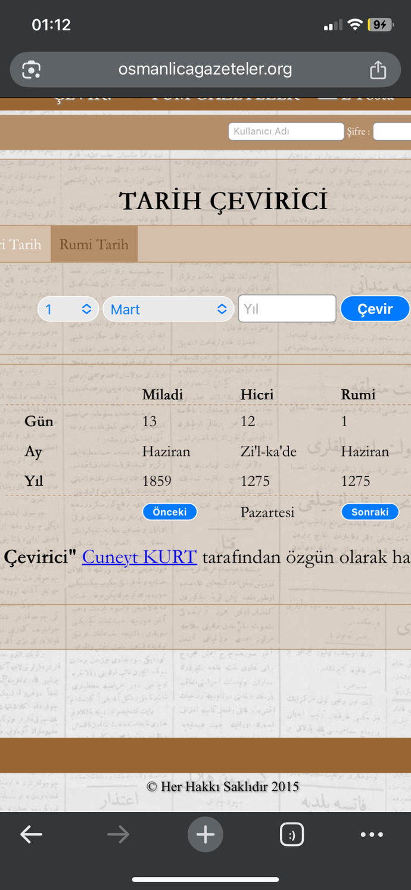The height and width of the screenshot is (890, 411).
Task: Click the Hicri month Zi'l-ka'de cell
Action: tap(268, 451)
